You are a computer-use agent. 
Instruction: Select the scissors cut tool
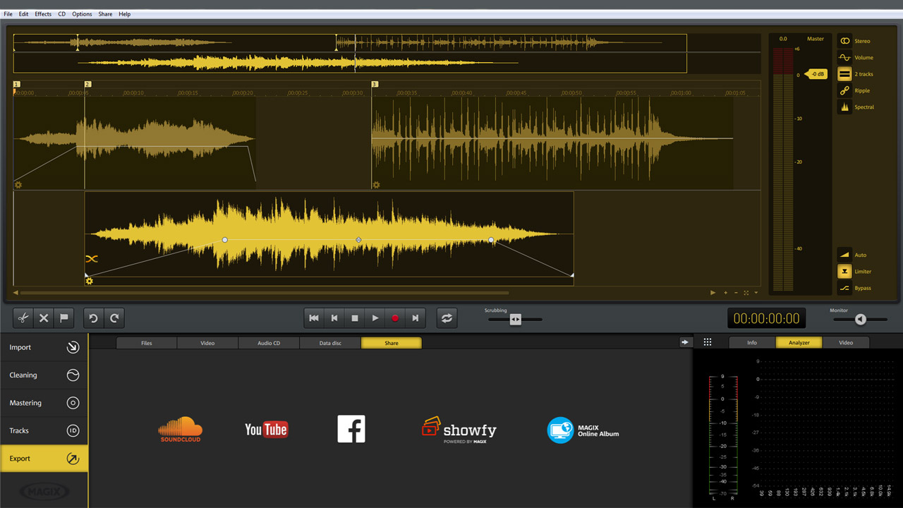point(23,317)
